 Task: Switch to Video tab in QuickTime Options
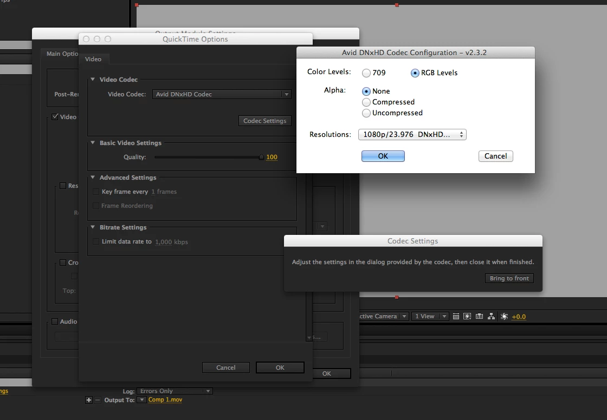click(93, 59)
